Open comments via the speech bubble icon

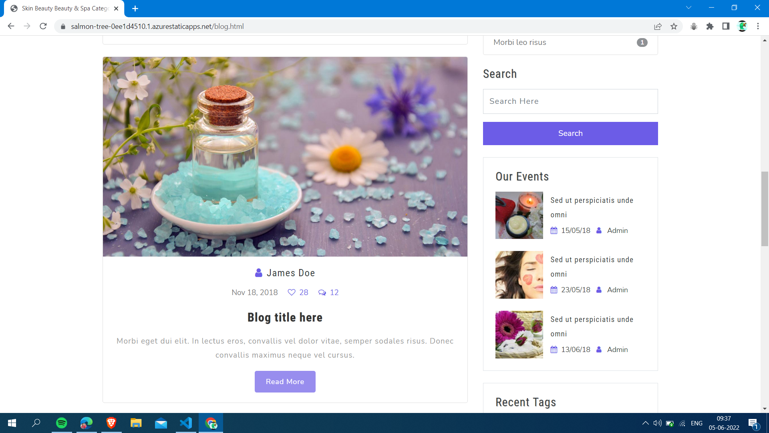[x=322, y=292]
